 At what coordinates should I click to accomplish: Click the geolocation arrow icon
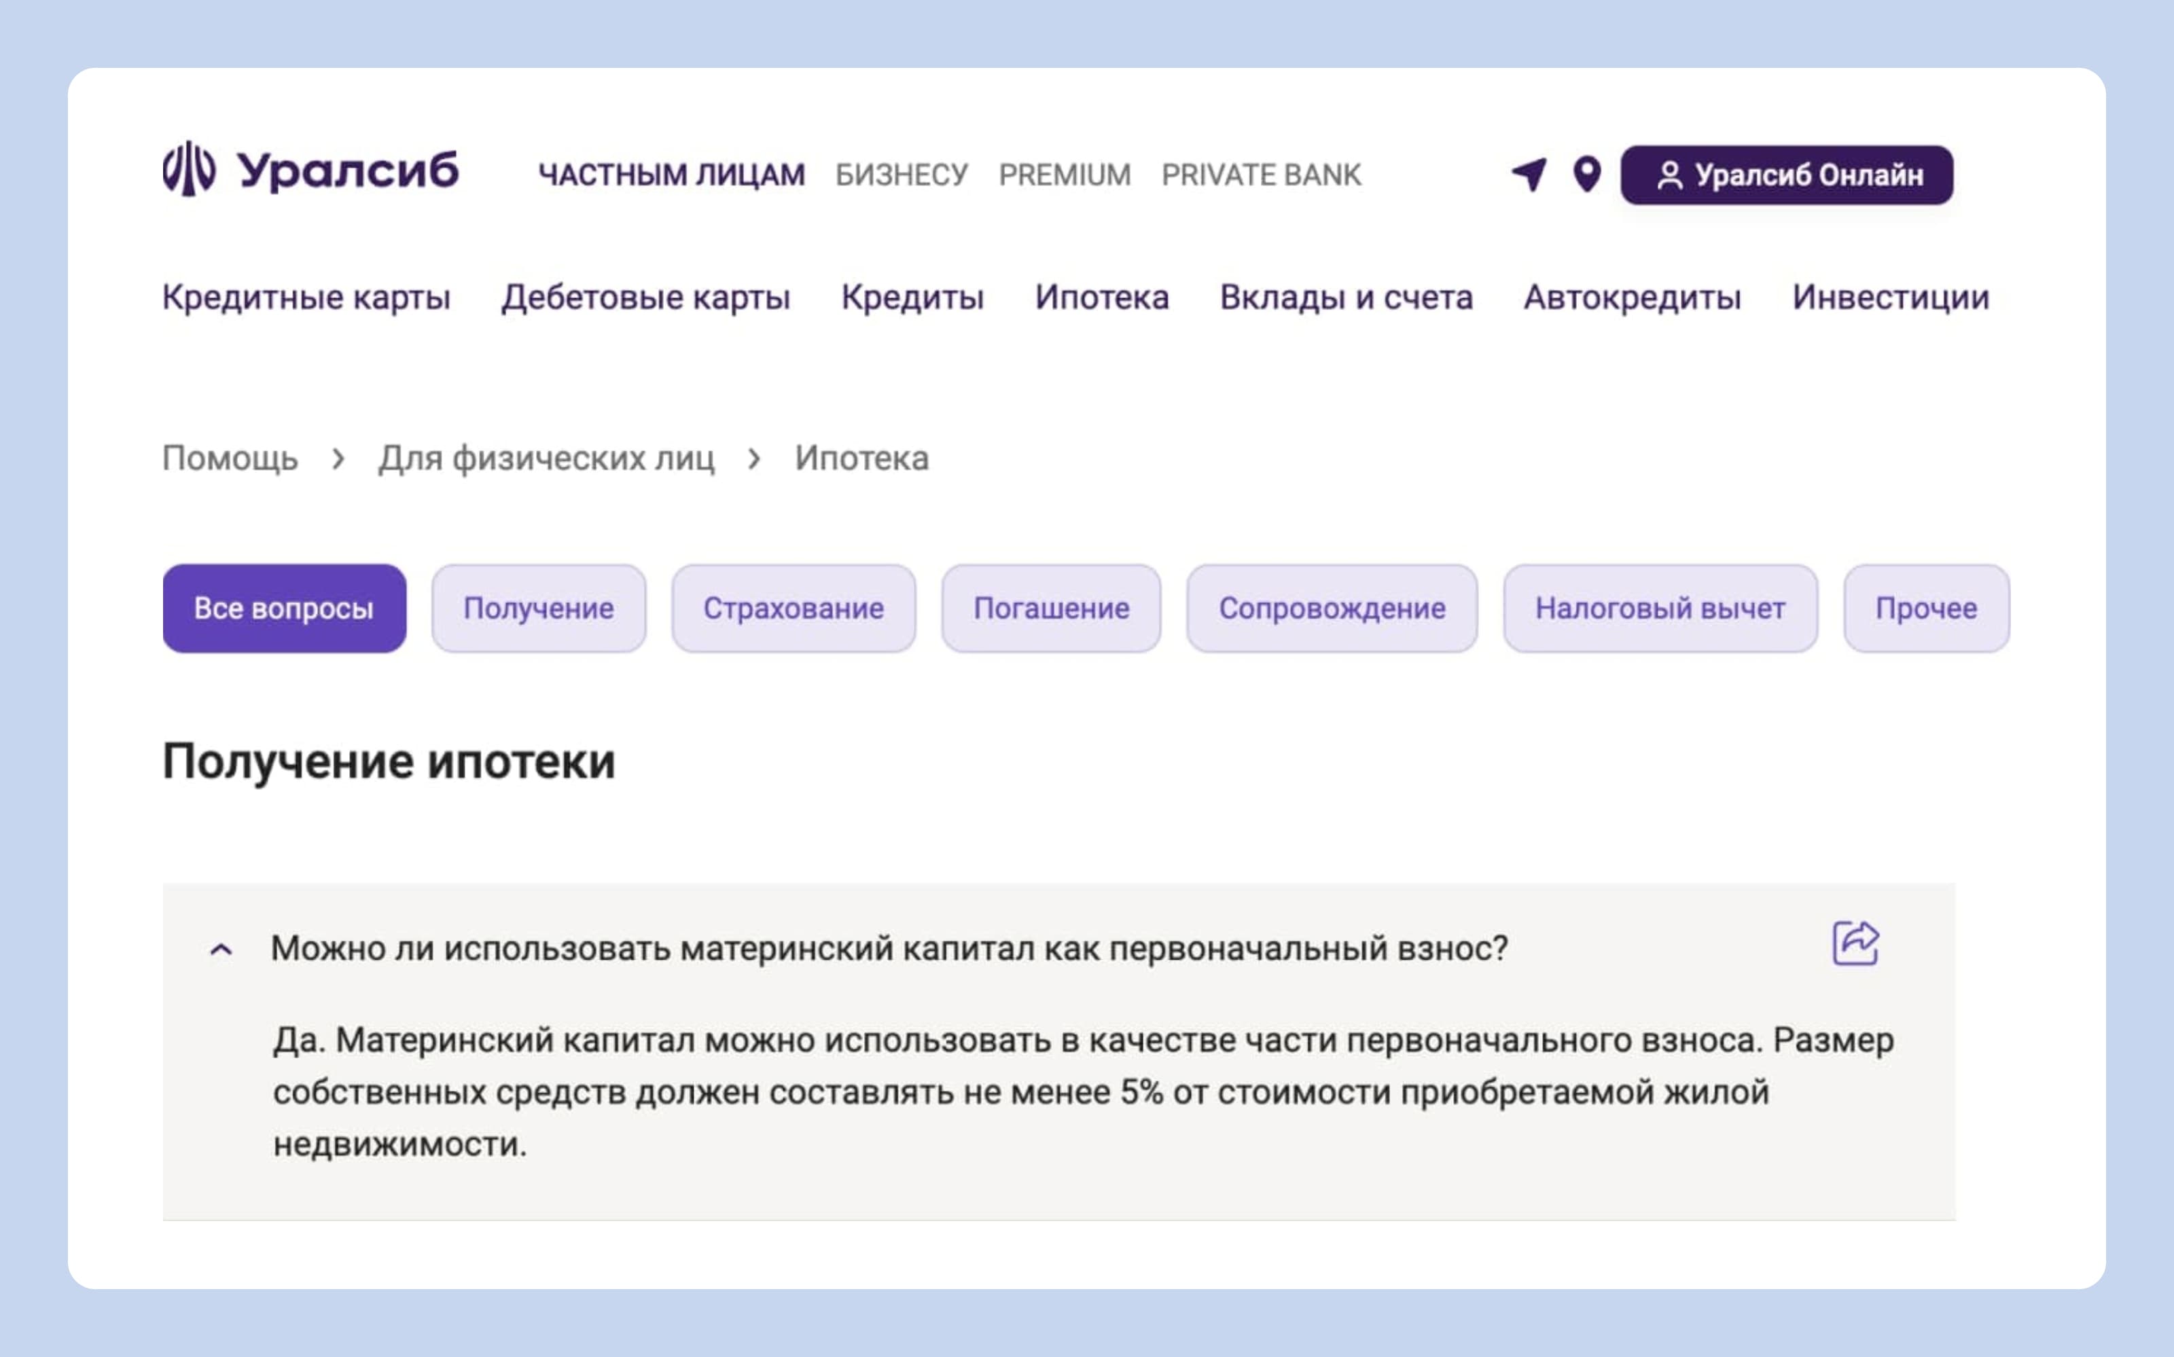(x=1529, y=174)
